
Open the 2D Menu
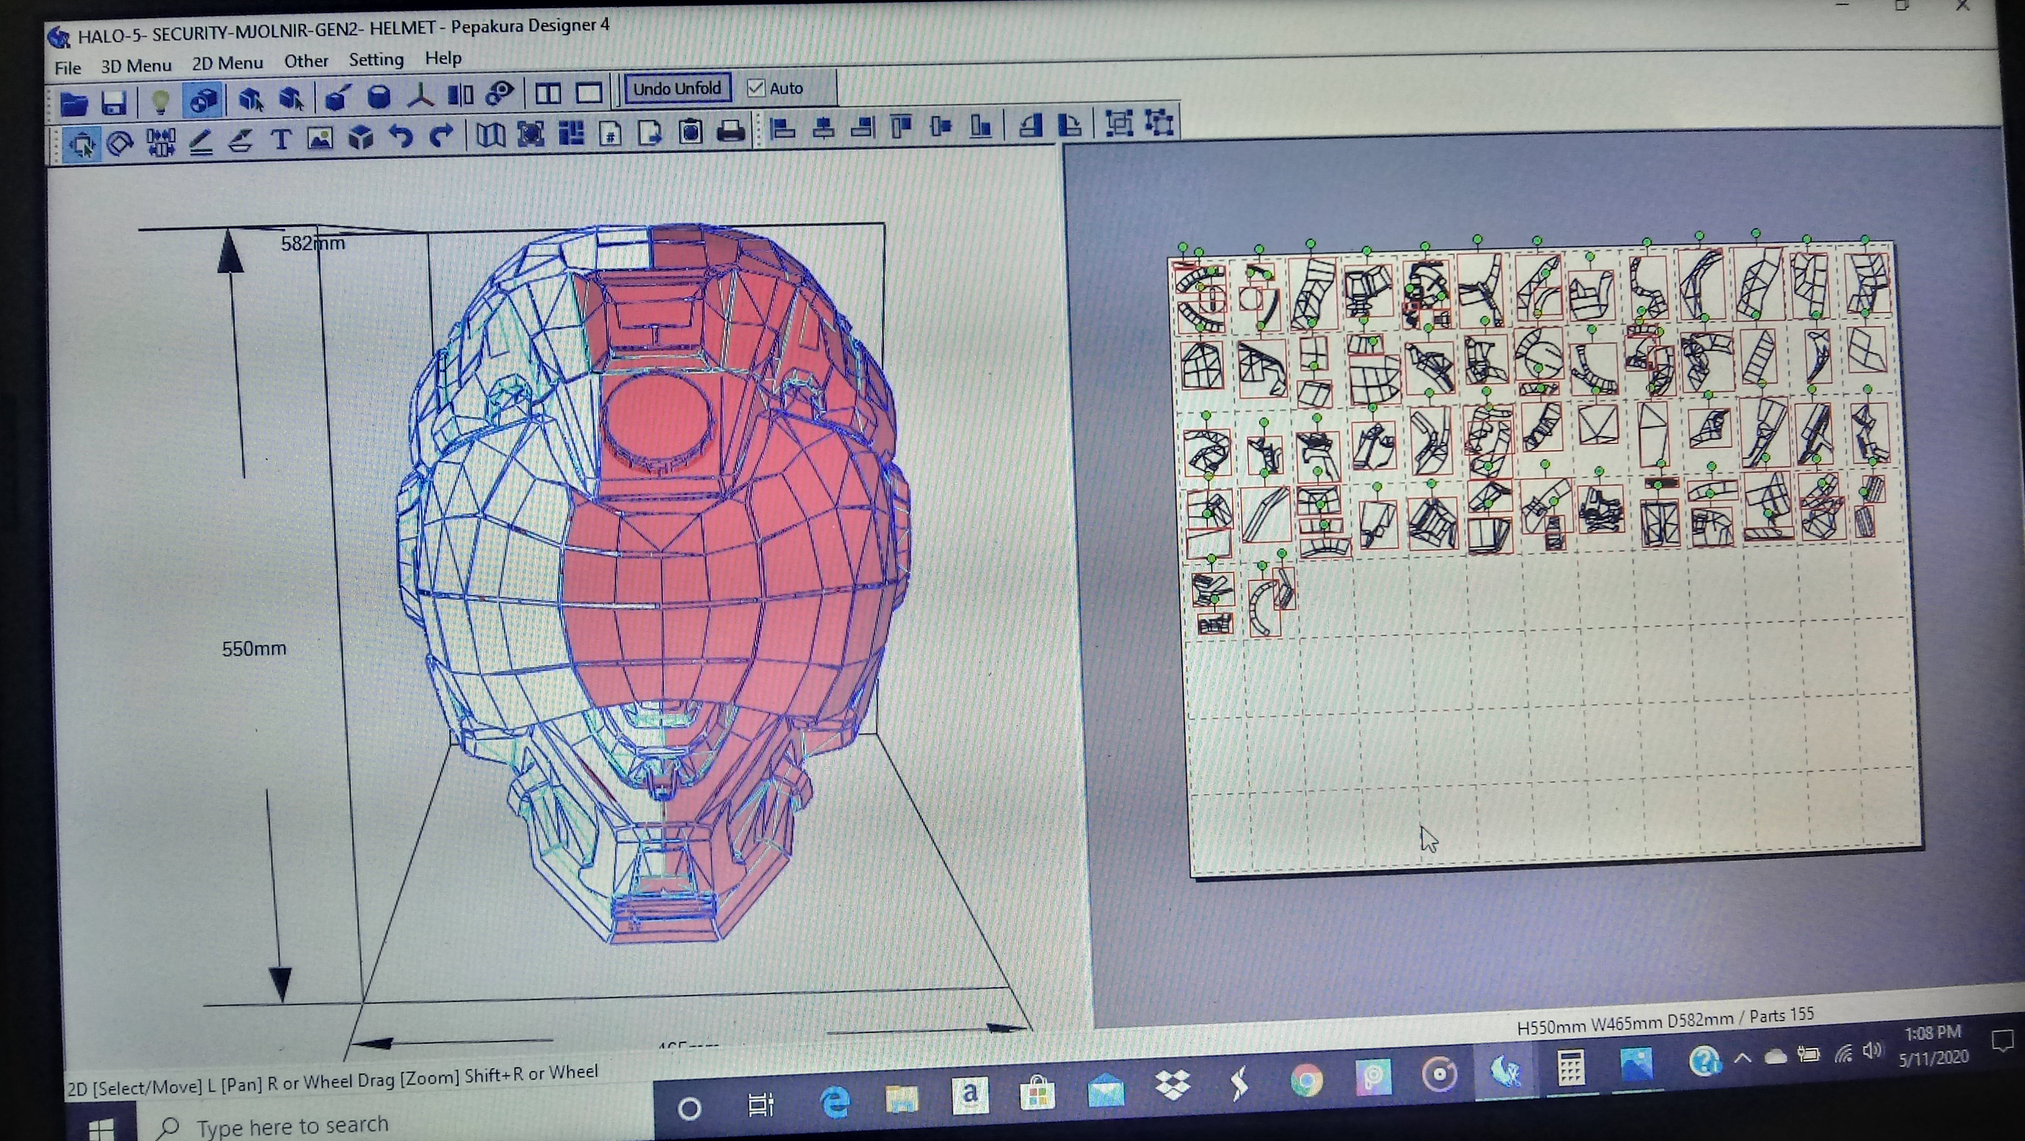(227, 64)
